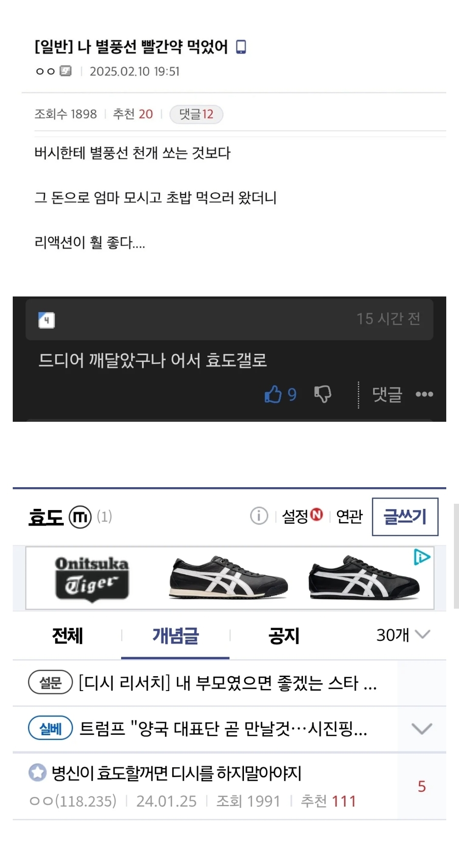The image size is (459, 841).
Task: Click the 연관 related galleries link
Action: click(349, 516)
